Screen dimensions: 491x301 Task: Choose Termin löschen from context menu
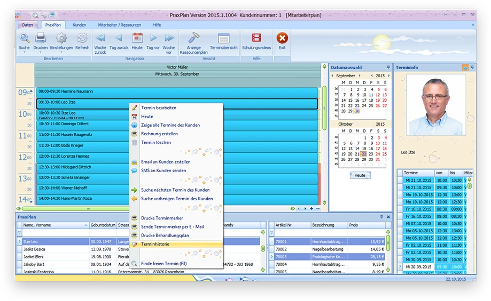(x=155, y=142)
